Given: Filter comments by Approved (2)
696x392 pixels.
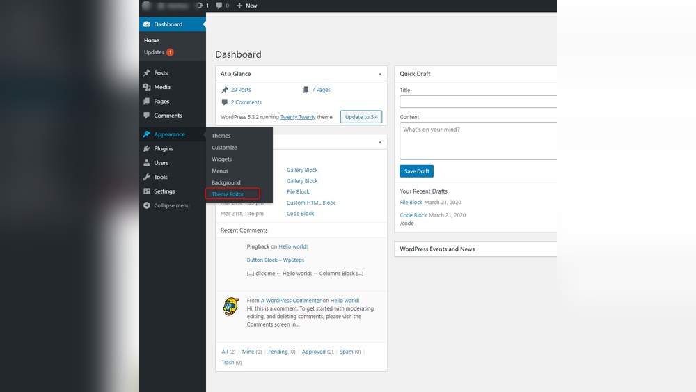Looking at the screenshot, I should pyautogui.click(x=317, y=352).
